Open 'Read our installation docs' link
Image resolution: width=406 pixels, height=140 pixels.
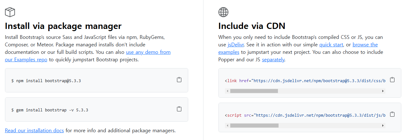tap(34, 130)
